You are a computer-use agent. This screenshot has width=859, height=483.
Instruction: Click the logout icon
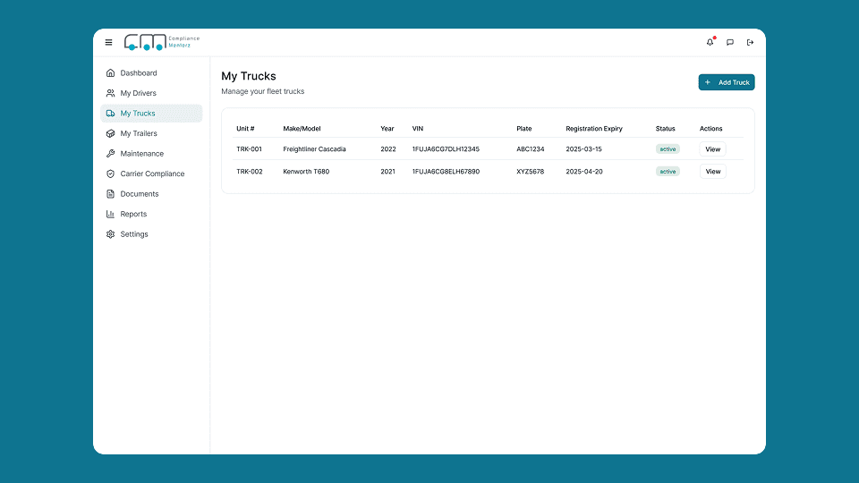click(x=750, y=42)
